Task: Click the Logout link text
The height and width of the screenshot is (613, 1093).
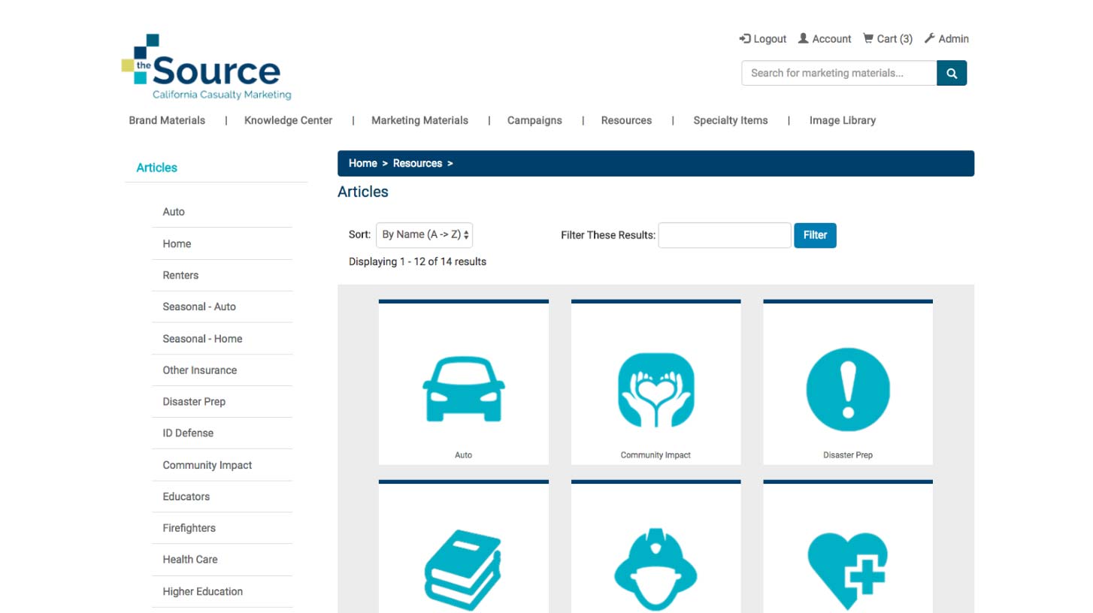Action: [x=770, y=39]
